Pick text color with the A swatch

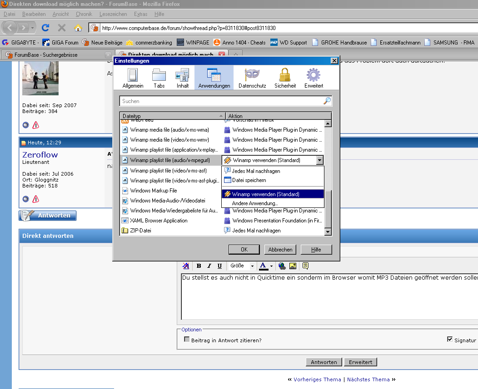pos(264,266)
